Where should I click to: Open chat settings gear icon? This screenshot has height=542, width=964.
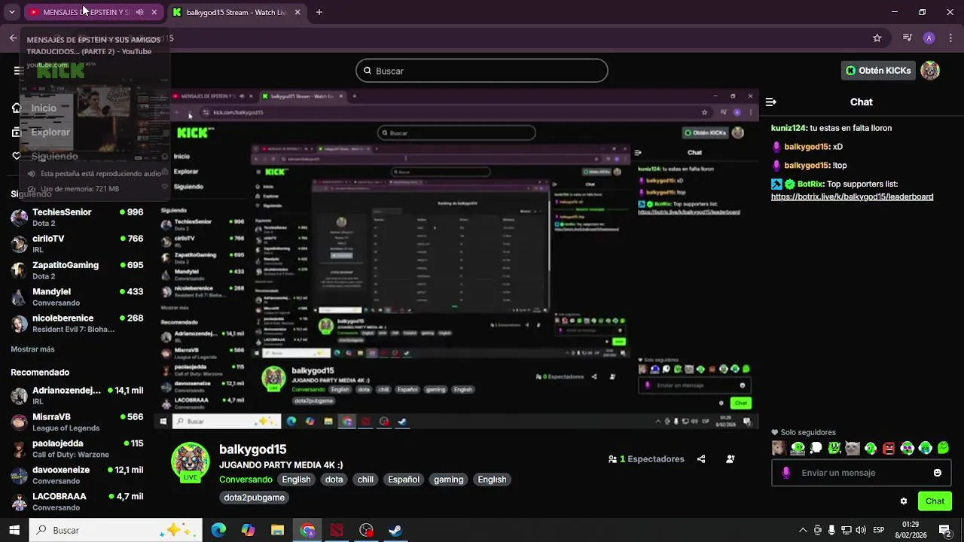coord(904,501)
